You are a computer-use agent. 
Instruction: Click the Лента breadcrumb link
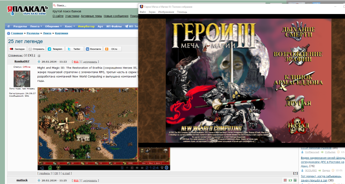[x=47, y=33]
